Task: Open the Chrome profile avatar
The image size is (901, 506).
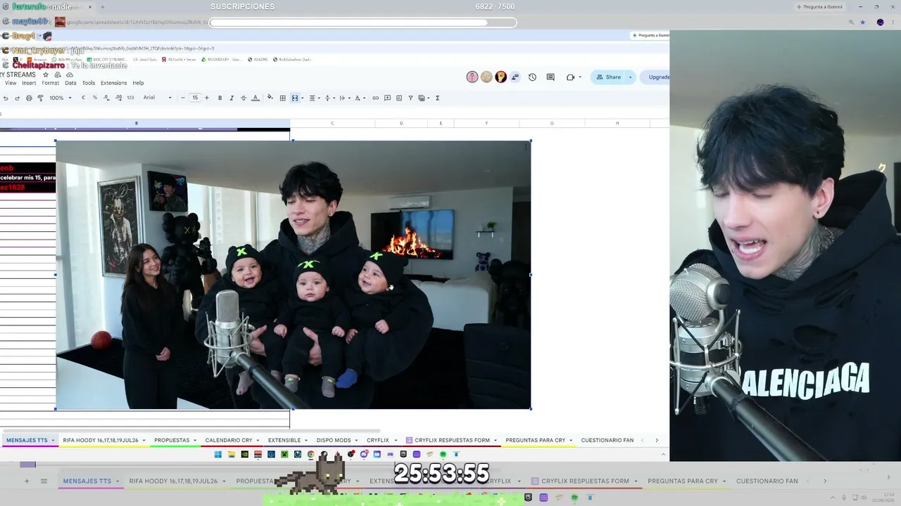Action: [x=880, y=22]
